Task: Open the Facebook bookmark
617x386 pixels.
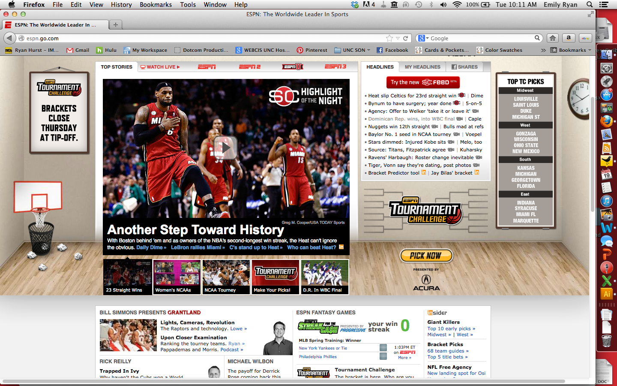Action: tap(392, 50)
